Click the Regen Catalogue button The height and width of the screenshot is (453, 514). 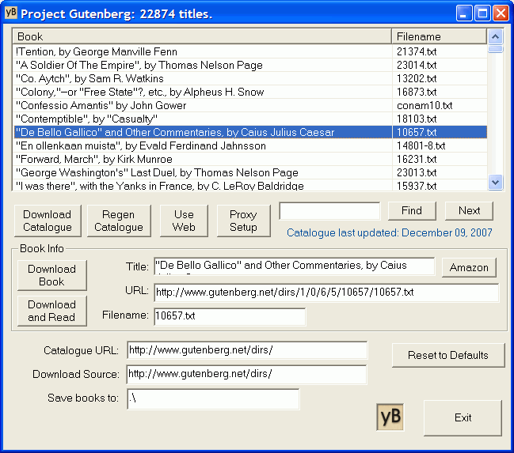(119, 221)
